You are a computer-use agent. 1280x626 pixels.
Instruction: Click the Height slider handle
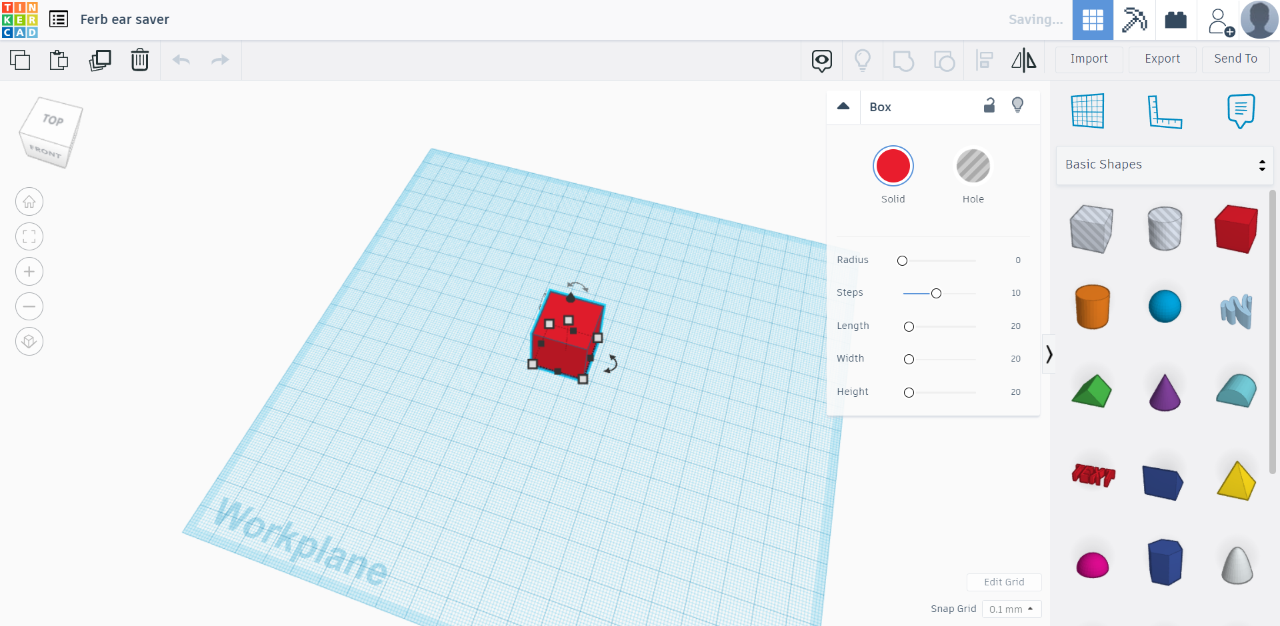(909, 393)
